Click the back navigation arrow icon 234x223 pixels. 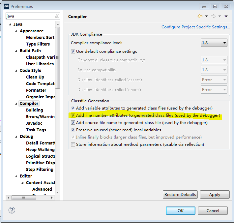tap(200, 16)
